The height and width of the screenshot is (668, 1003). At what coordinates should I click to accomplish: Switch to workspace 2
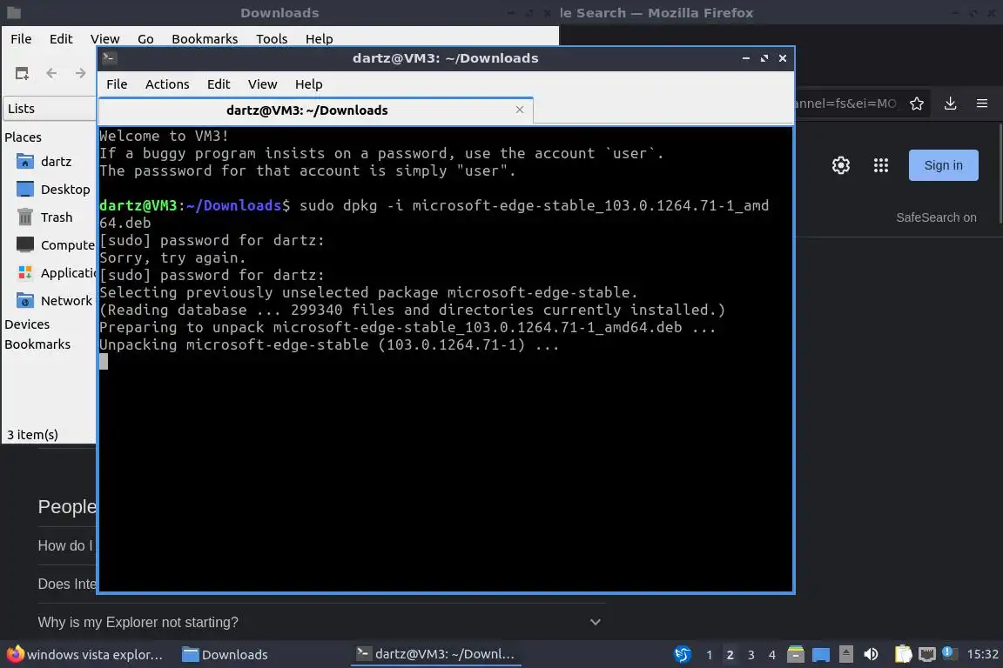(x=730, y=655)
